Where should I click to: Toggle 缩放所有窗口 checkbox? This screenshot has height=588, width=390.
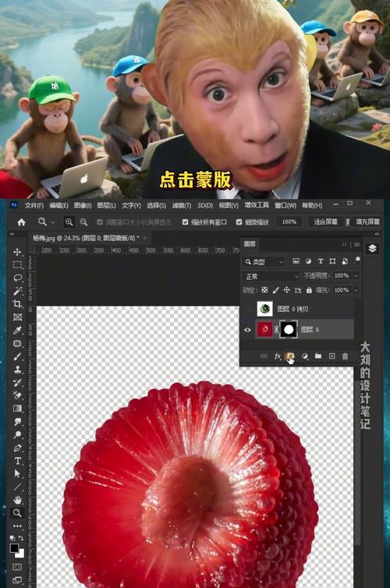coord(185,222)
